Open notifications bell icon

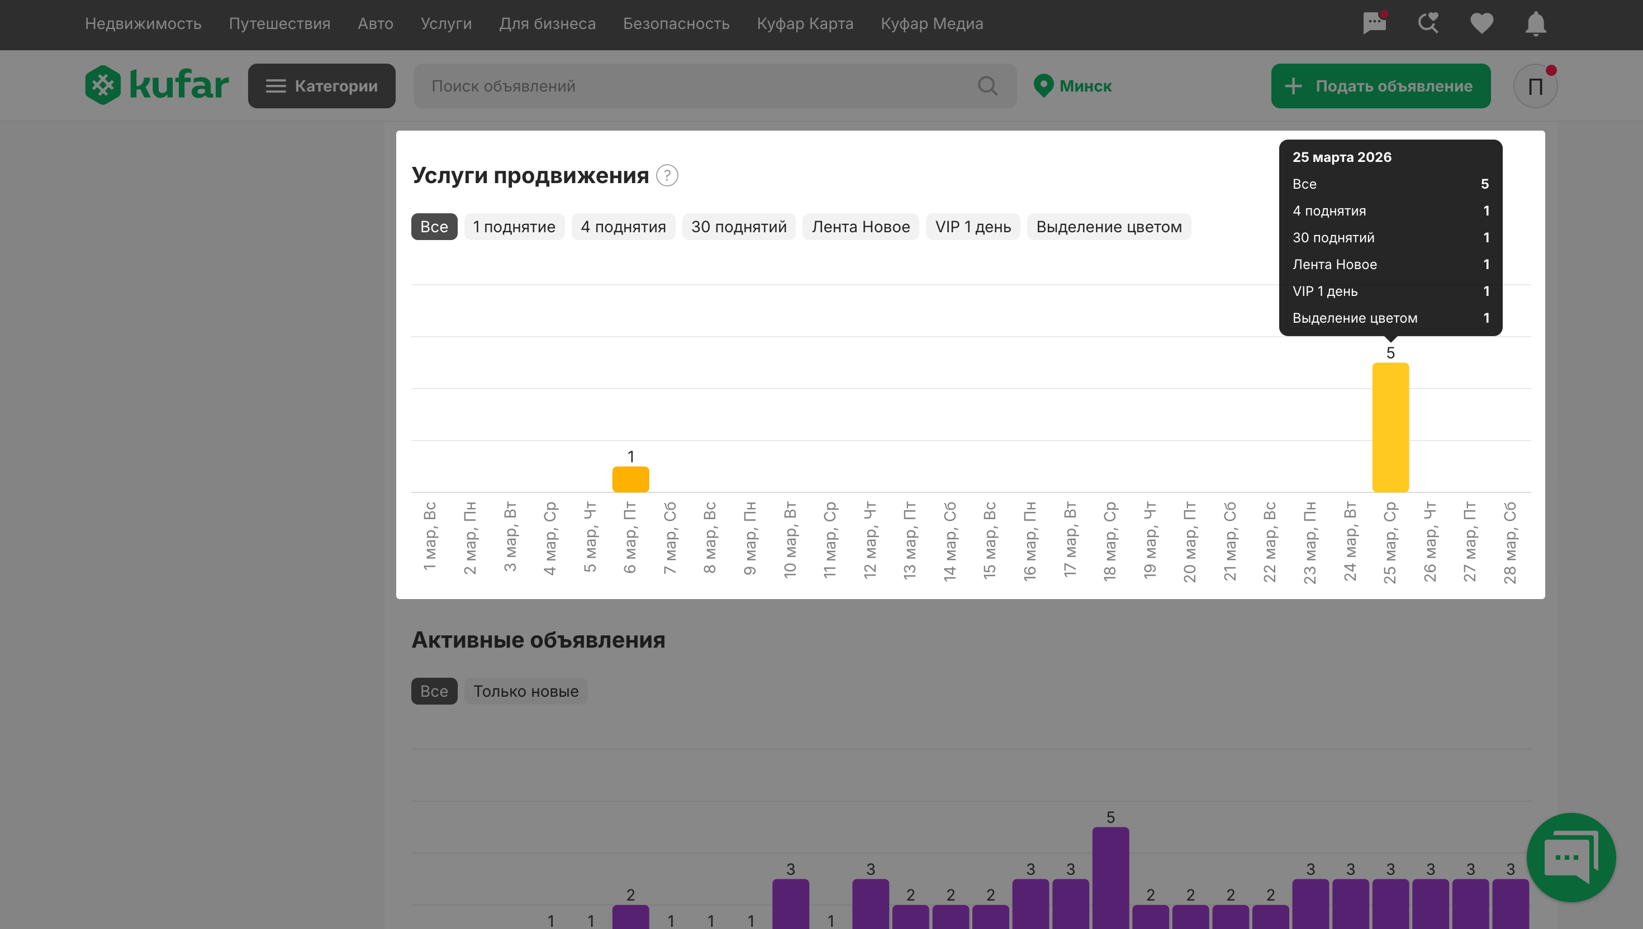pyautogui.click(x=1535, y=23)
